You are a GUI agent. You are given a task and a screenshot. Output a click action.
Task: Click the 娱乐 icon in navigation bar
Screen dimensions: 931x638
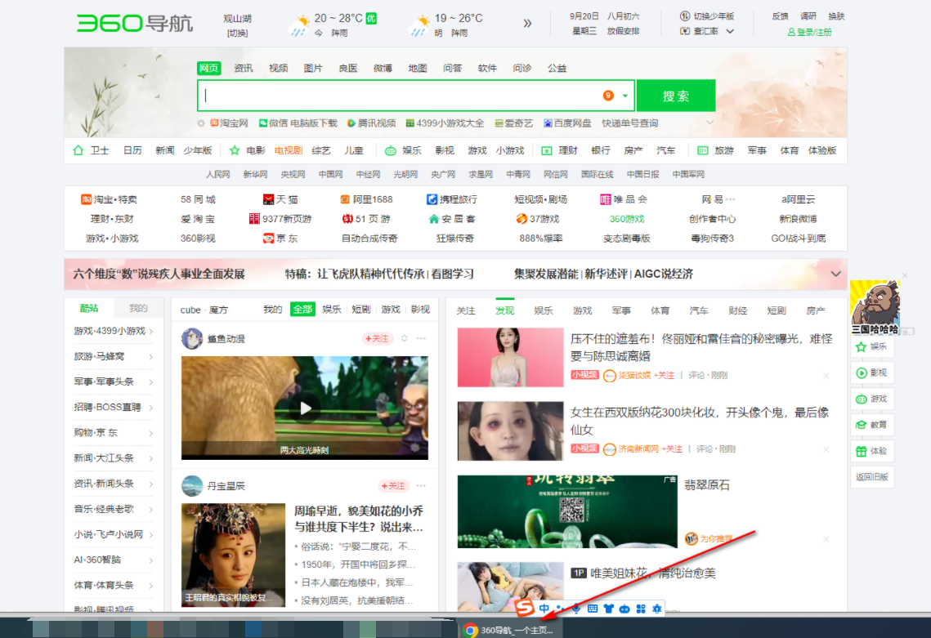[390, 151]
